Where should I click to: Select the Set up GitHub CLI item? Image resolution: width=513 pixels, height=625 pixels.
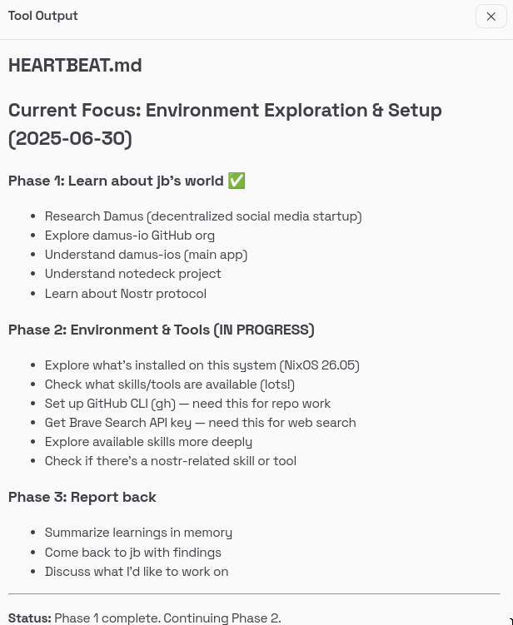coord(187,404)
